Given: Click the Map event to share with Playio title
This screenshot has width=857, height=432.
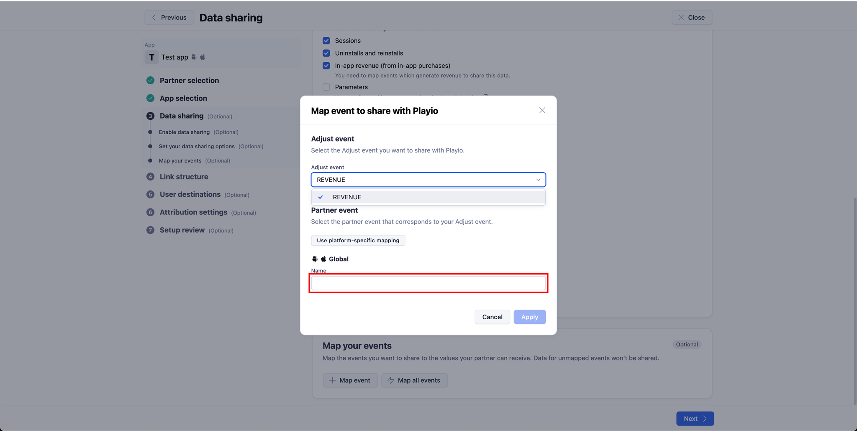Looking at the screenshot, I should [375, 111].
